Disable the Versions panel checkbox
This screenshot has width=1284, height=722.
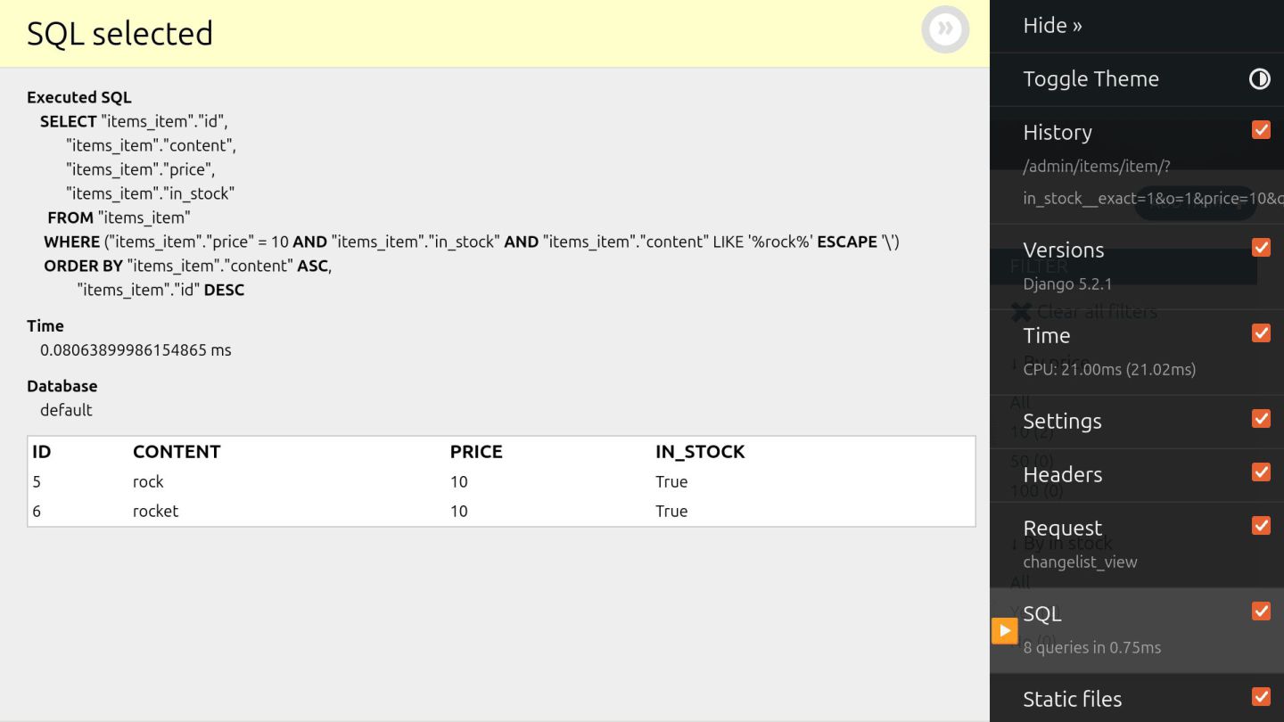(x=1261, y=248)
